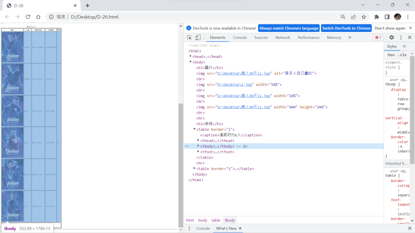This screenshot has width=415, height=233.
Task: Open the img src link with alt text
Action: (244, 74)
